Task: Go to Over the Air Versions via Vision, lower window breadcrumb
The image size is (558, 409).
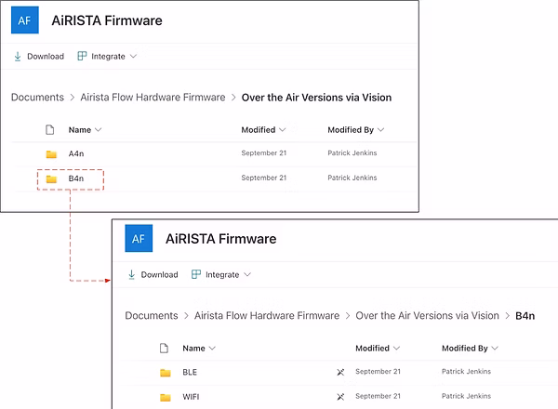Action: 427,315
